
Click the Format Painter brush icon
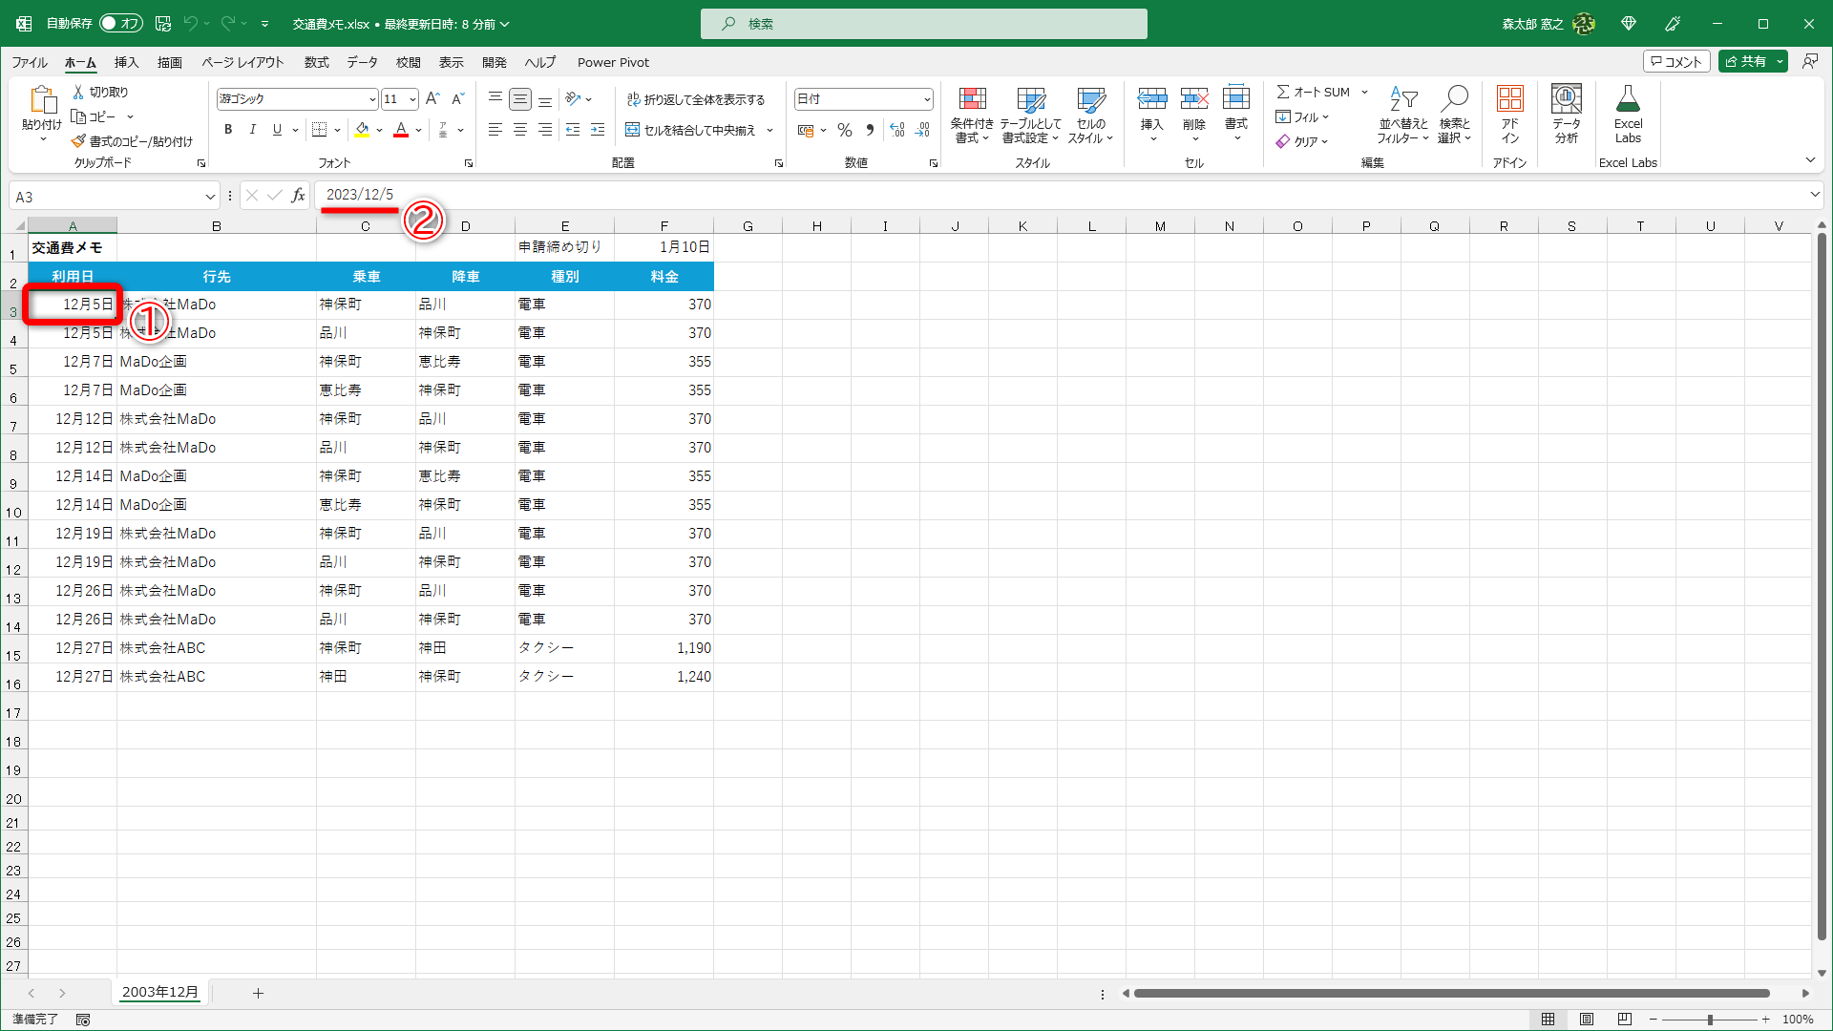pyautogui.click(x=78, y=141)
